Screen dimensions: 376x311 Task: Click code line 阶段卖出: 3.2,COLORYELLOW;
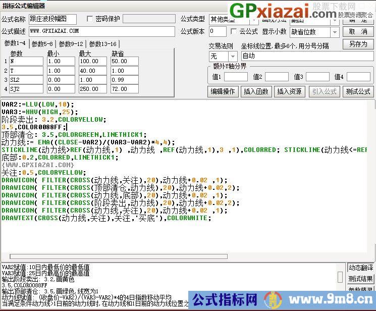pyautogui.click(x=53, y=120)
